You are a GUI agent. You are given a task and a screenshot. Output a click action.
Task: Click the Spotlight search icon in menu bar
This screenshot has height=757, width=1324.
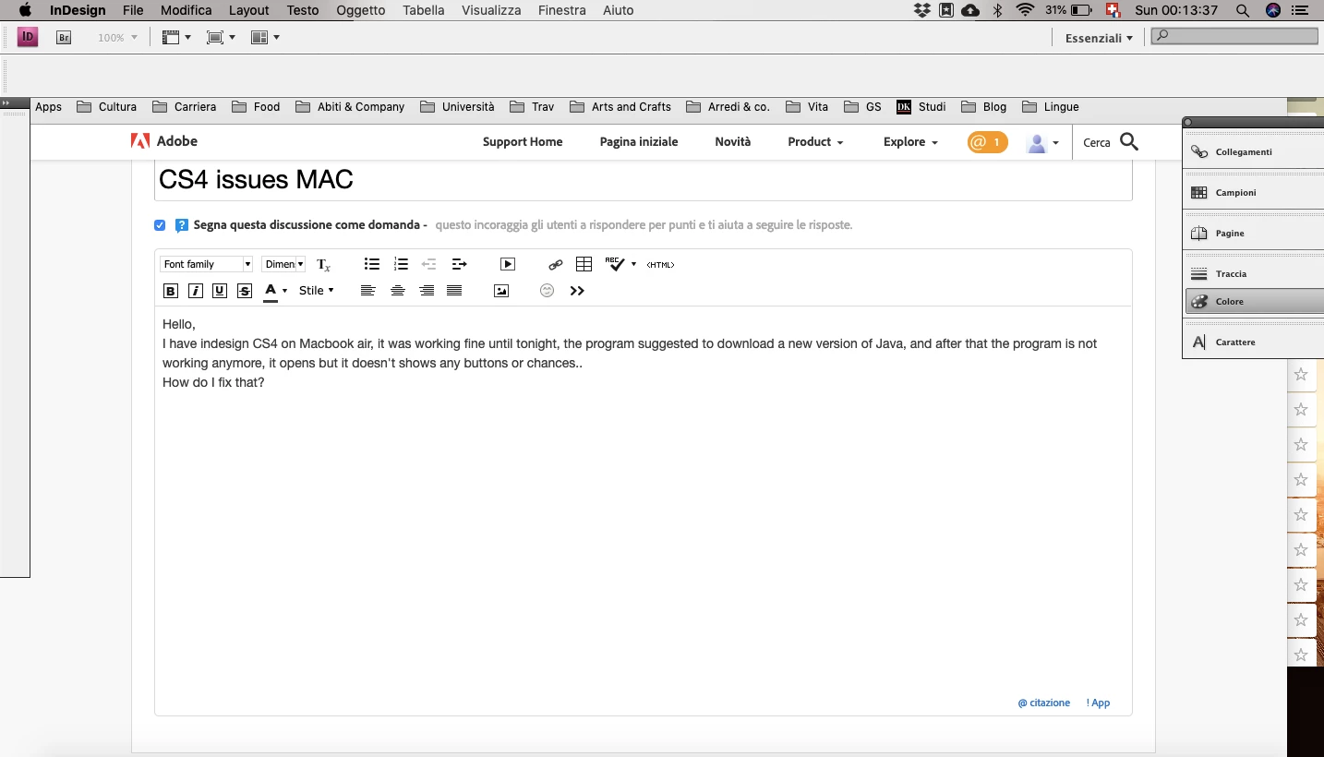tap(1243, 10)
